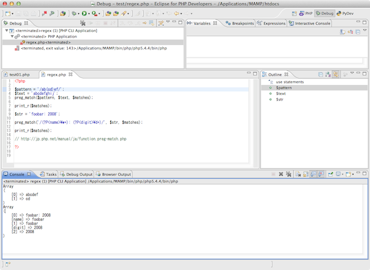Screen dimensions: 370x270
Task: Click the status bar icon at bottom left
Action: (8, 264)
